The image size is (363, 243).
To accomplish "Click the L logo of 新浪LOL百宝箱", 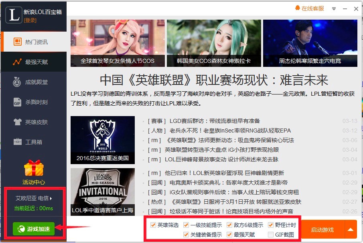I will (x=13, y=15).
